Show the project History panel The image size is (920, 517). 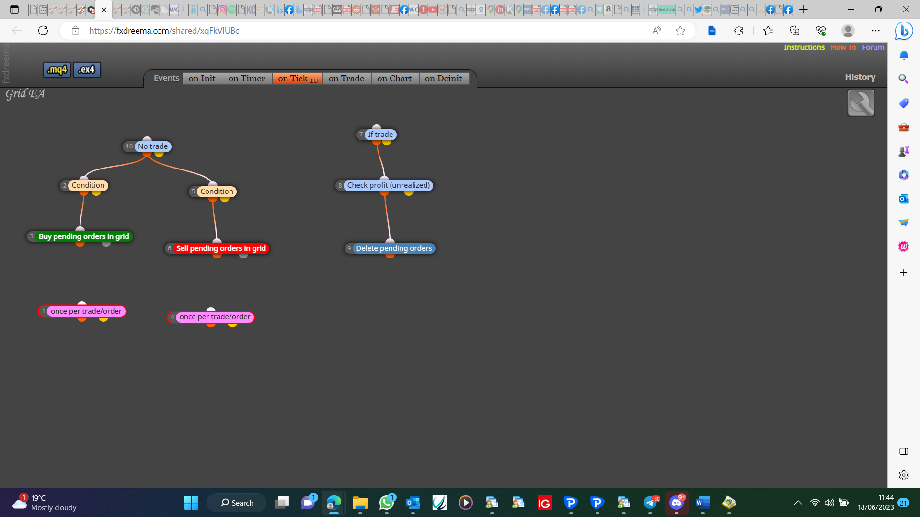coord(860,77)
